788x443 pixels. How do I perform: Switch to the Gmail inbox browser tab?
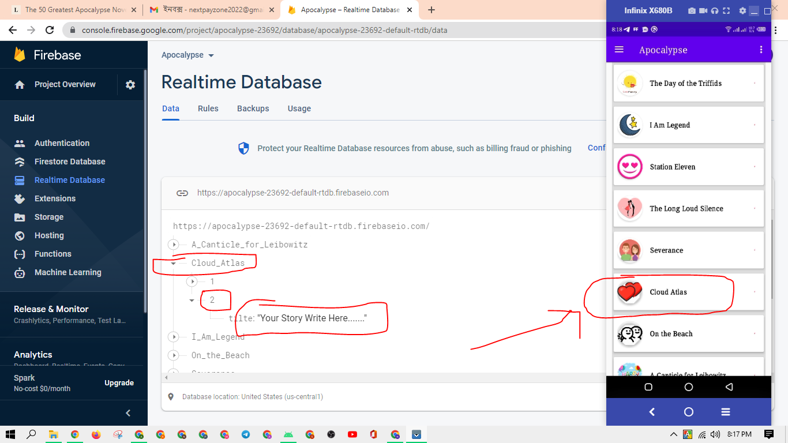pos(210,10)
